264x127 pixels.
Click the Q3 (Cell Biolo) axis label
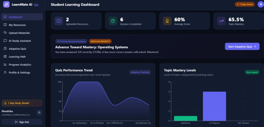tap(97, 123)
